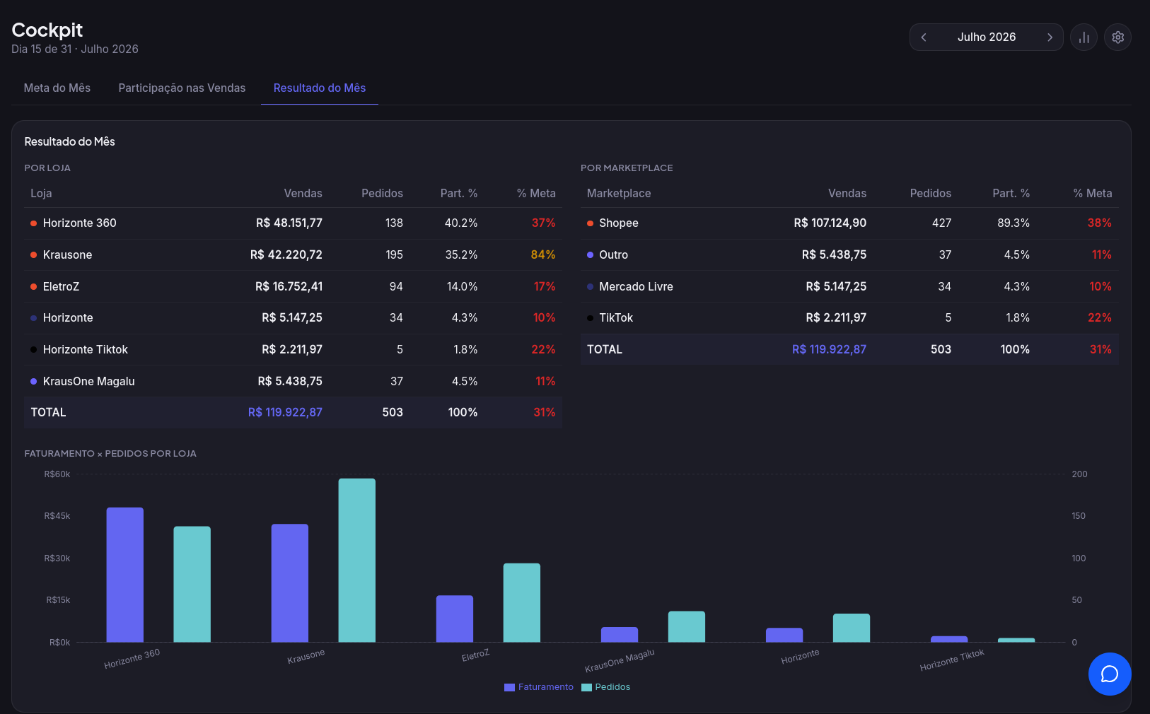Viewport: 1150px width, 714px height.
Task: Open settings gear icon
Action: click(x=1117, y=37)
